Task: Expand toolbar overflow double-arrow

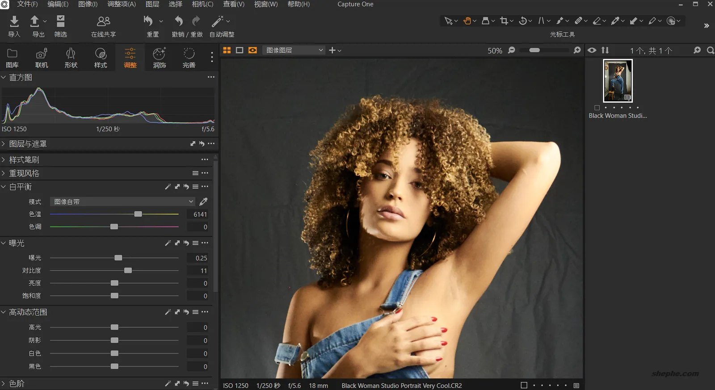Action: [707, 26]
